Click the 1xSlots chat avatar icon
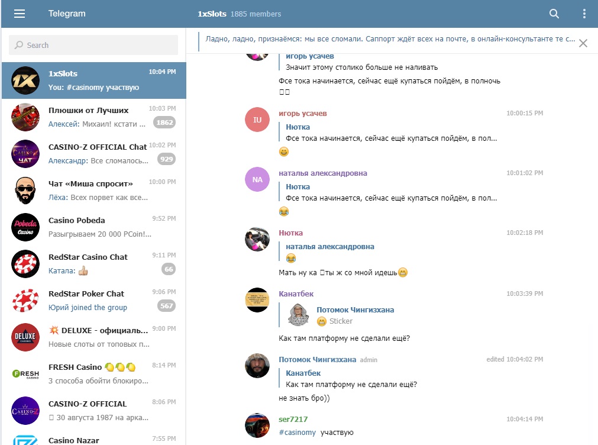The width and height of the screenshot is (598, 445). click(x=25, y=80)
